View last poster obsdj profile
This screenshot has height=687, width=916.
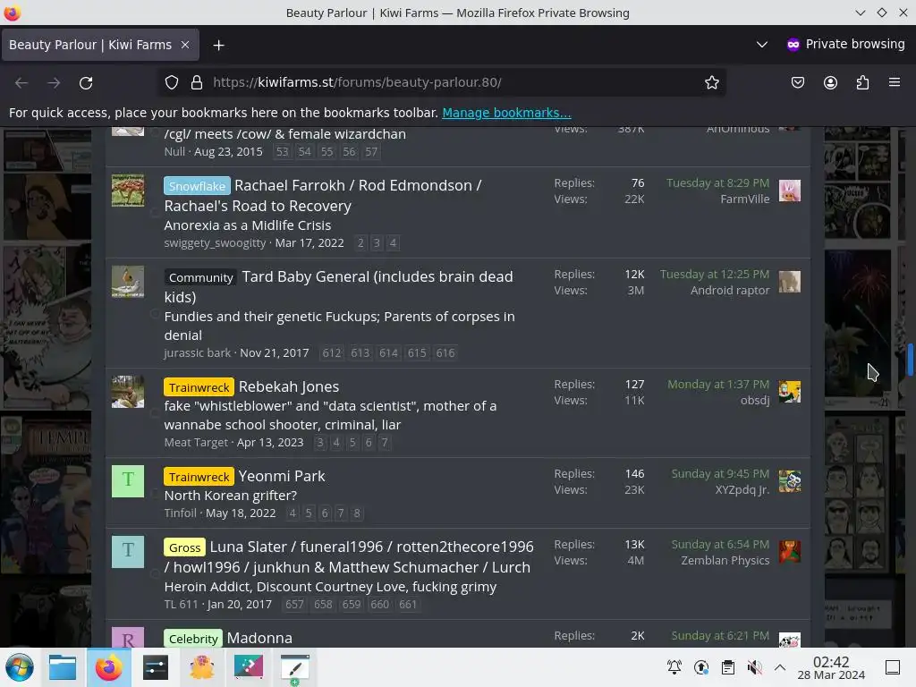coord(755,400)
